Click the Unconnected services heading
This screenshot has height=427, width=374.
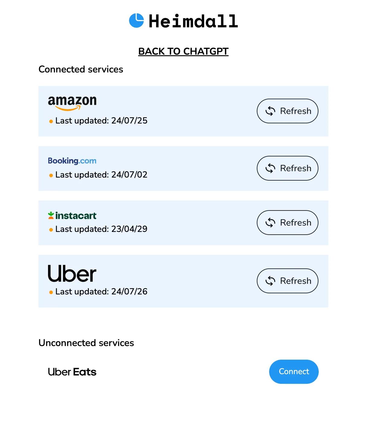86,343
